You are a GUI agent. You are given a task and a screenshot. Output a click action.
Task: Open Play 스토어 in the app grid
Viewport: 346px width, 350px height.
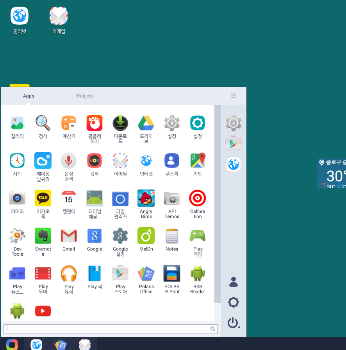click(120, 272)
